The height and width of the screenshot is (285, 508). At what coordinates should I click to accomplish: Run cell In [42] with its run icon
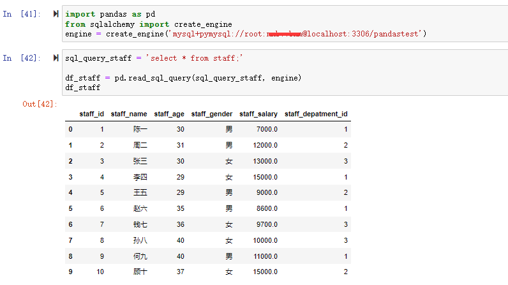[x=56, y=58]
